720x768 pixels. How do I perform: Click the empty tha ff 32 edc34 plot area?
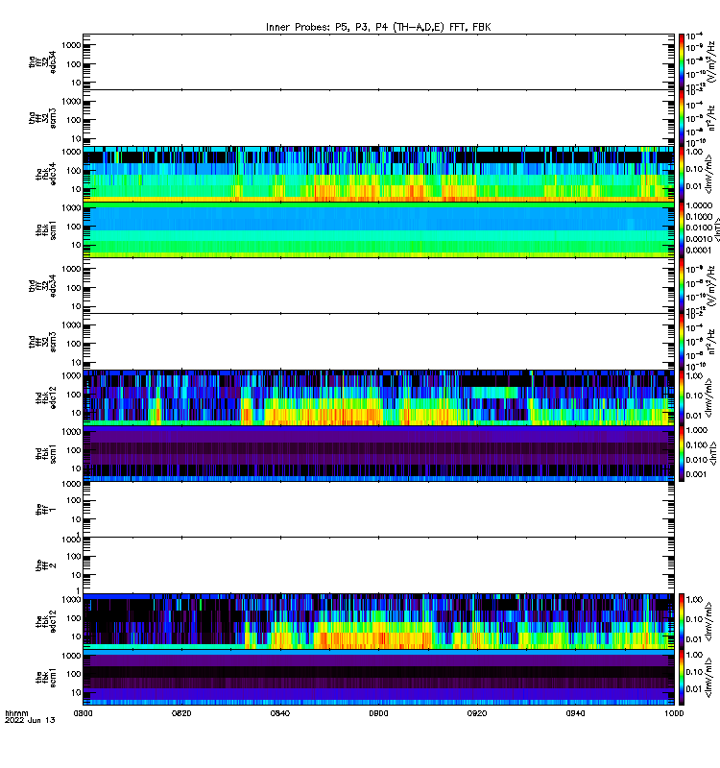point(378,61)
